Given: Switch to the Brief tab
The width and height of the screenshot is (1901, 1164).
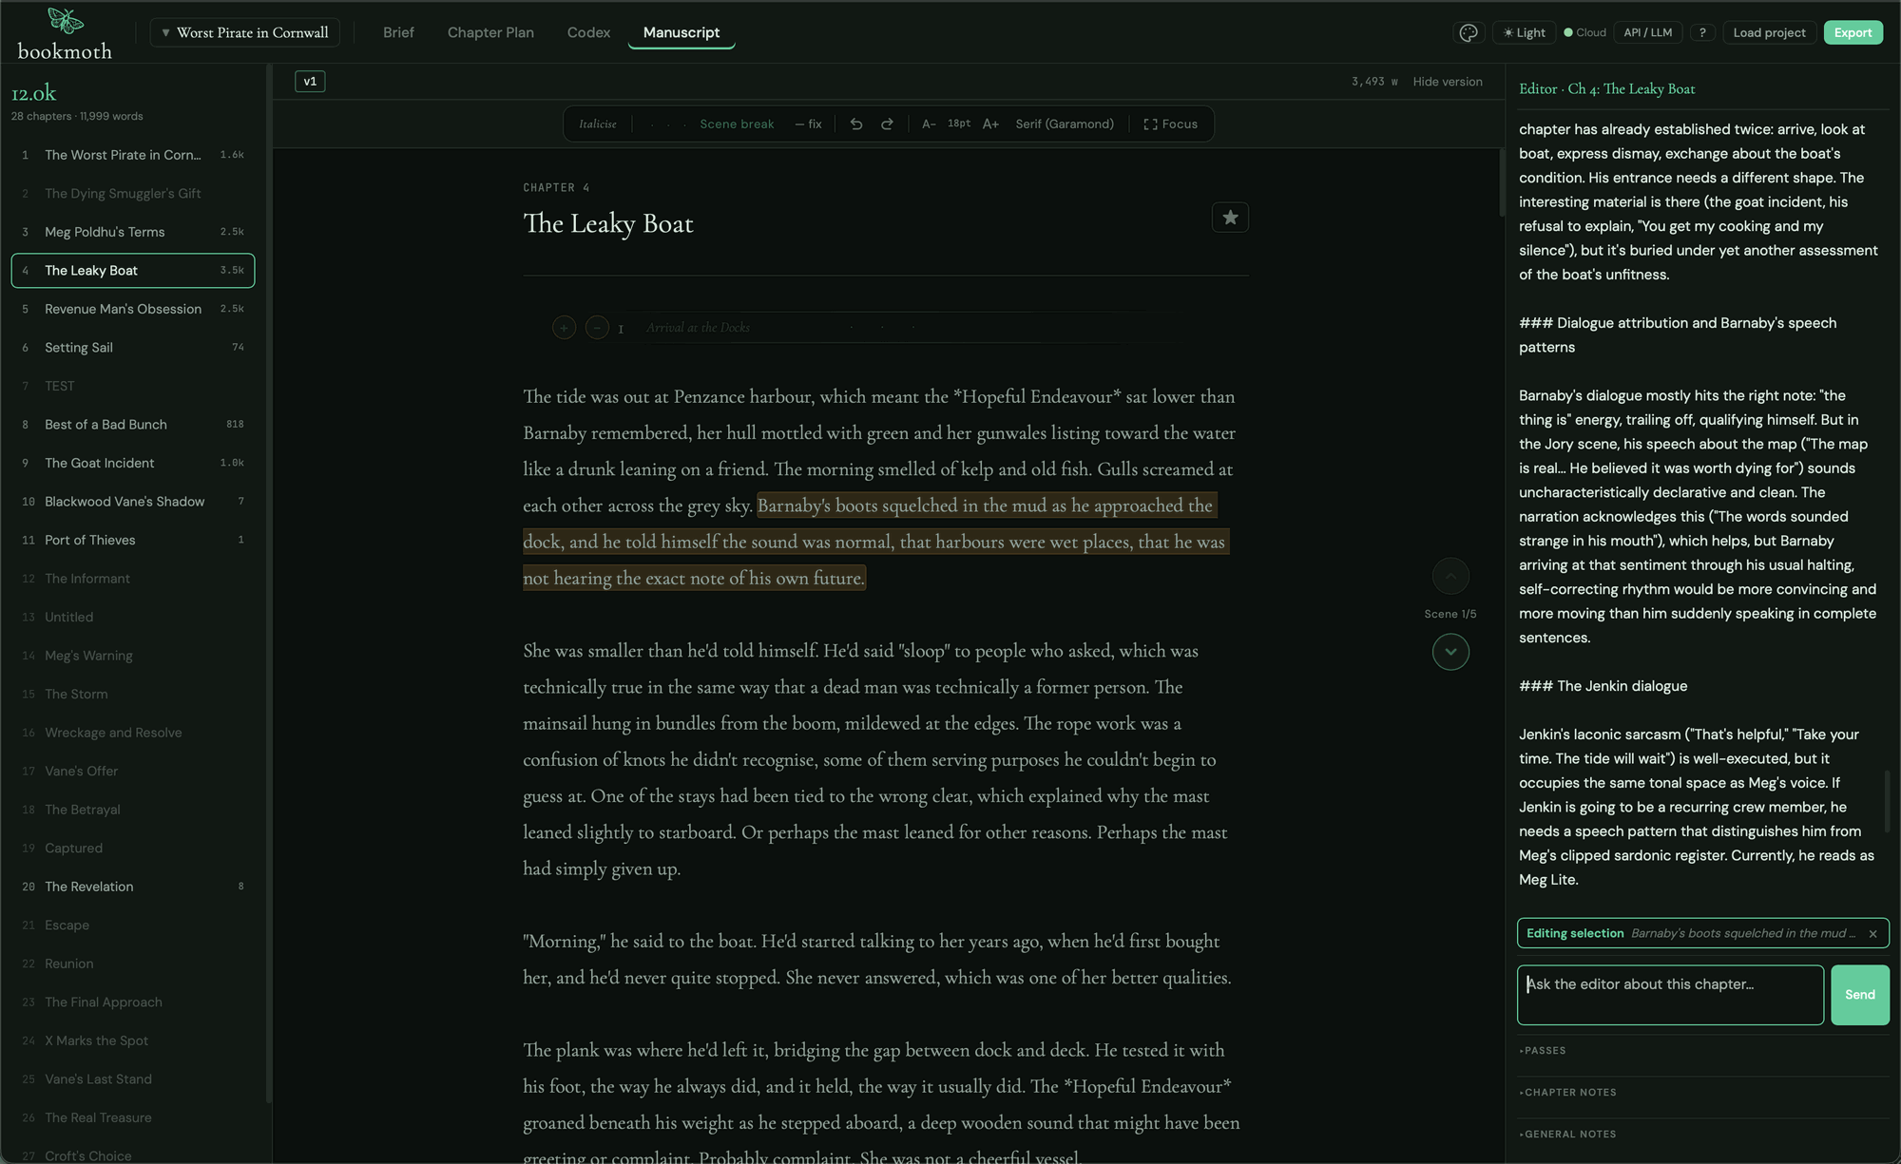Looking at the screenshot, I should pos(398,32).
